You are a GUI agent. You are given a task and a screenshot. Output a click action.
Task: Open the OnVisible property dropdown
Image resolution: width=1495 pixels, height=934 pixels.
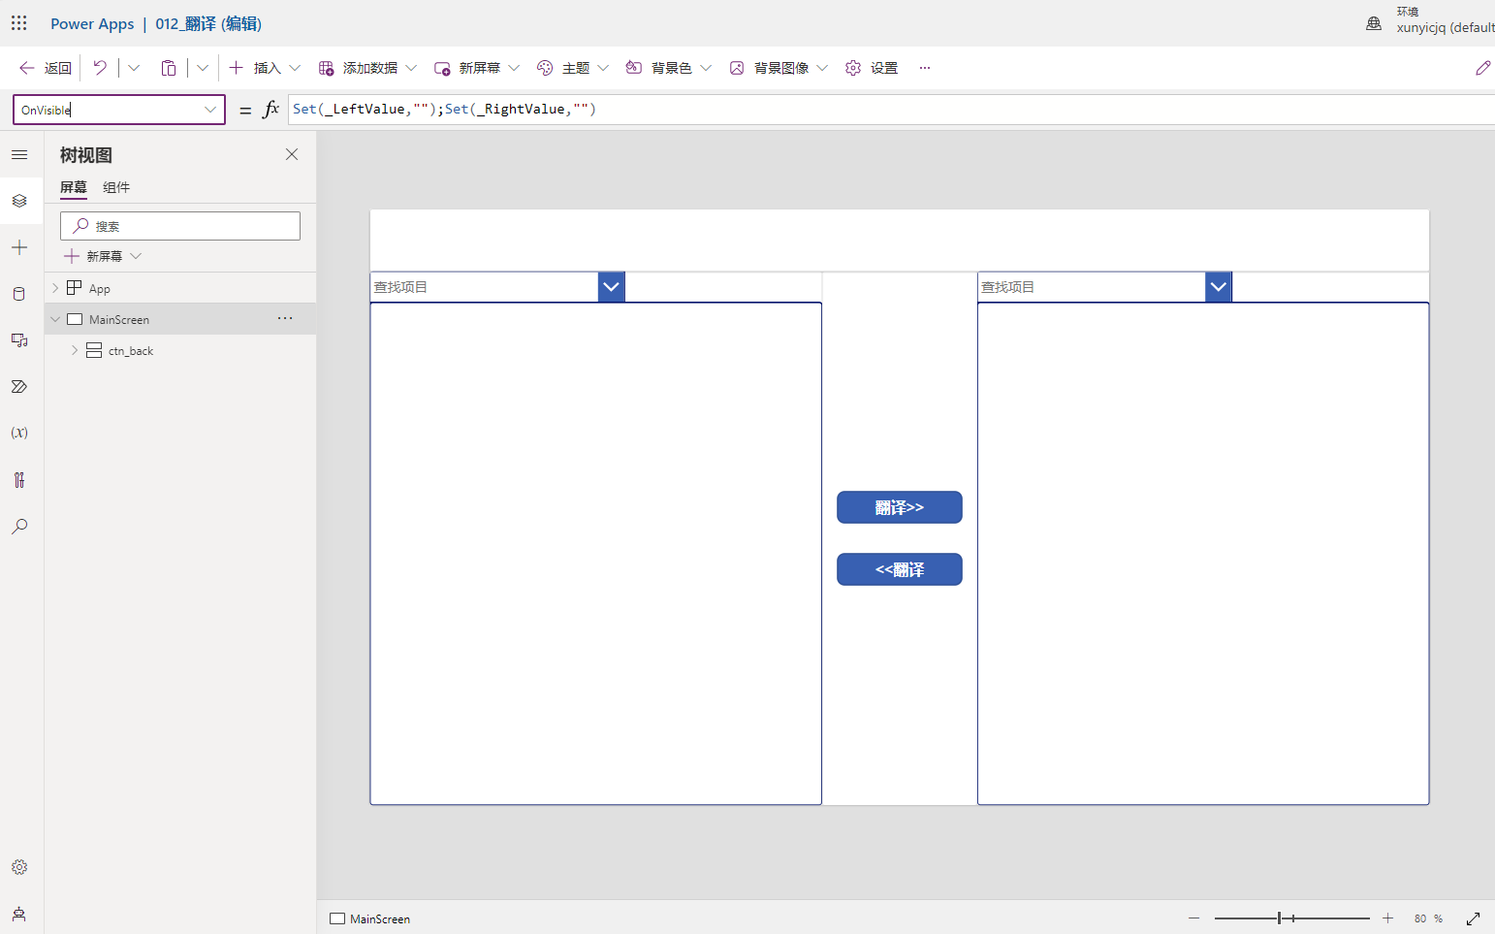210,110
